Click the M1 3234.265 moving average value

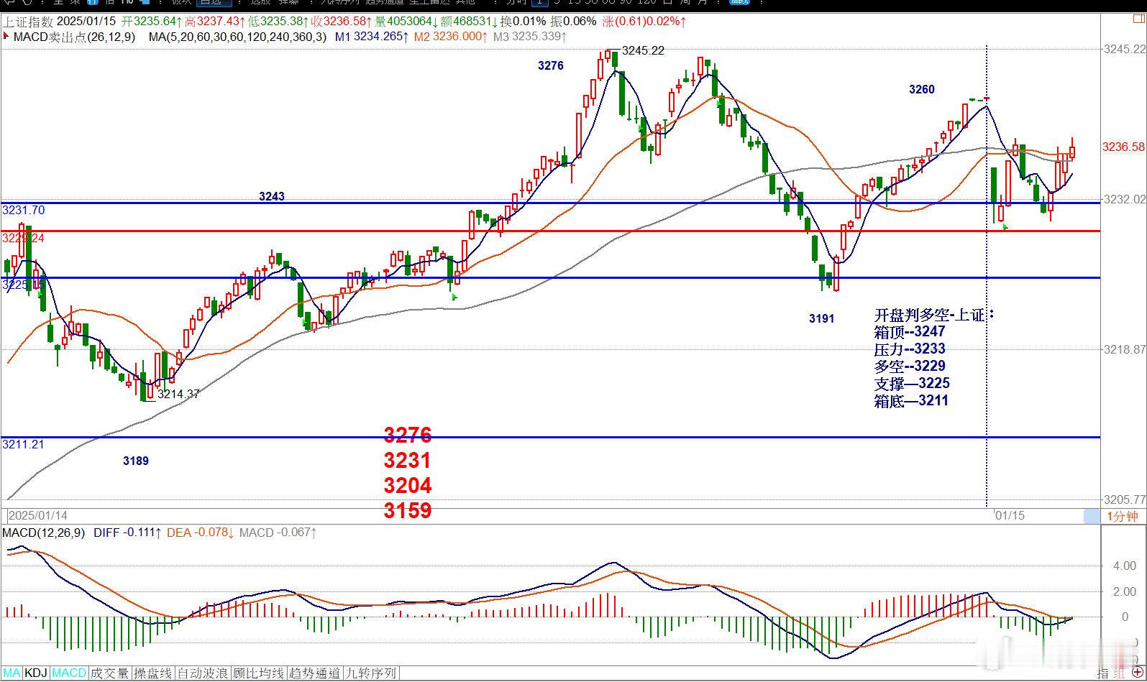tap(373, 36)
